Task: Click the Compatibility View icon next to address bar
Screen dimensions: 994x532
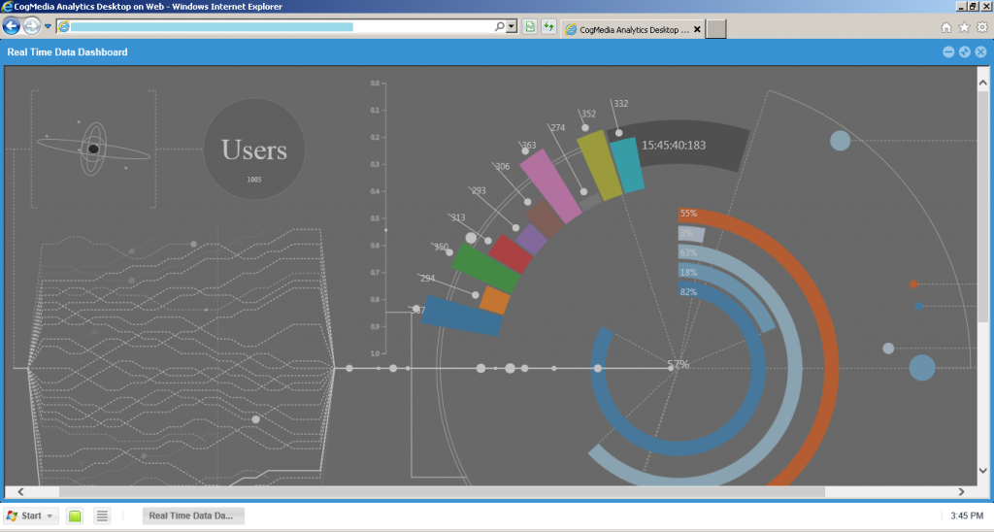Action: pos(530,27)
